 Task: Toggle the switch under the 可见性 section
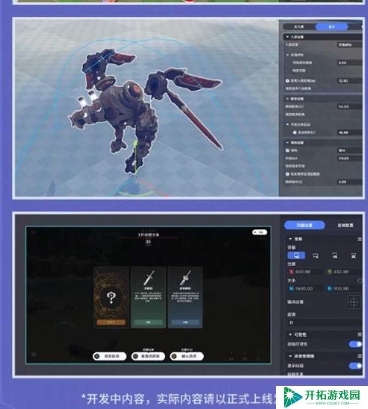[x=355, y=345]
